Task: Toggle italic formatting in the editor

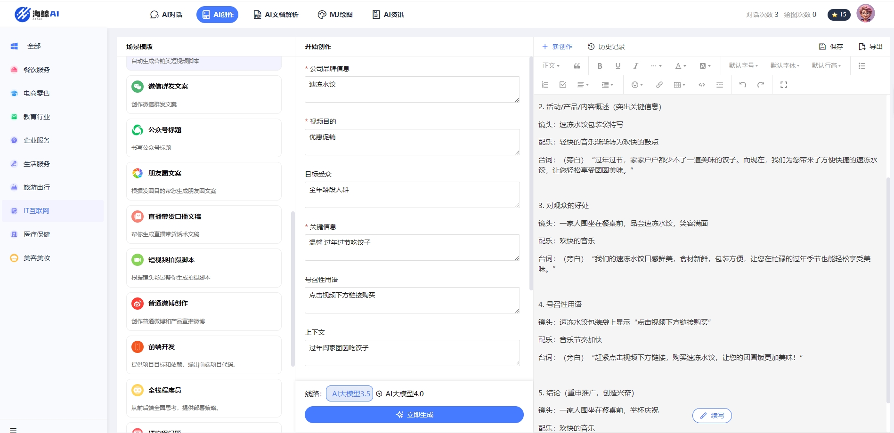Action: pos(635,66)
